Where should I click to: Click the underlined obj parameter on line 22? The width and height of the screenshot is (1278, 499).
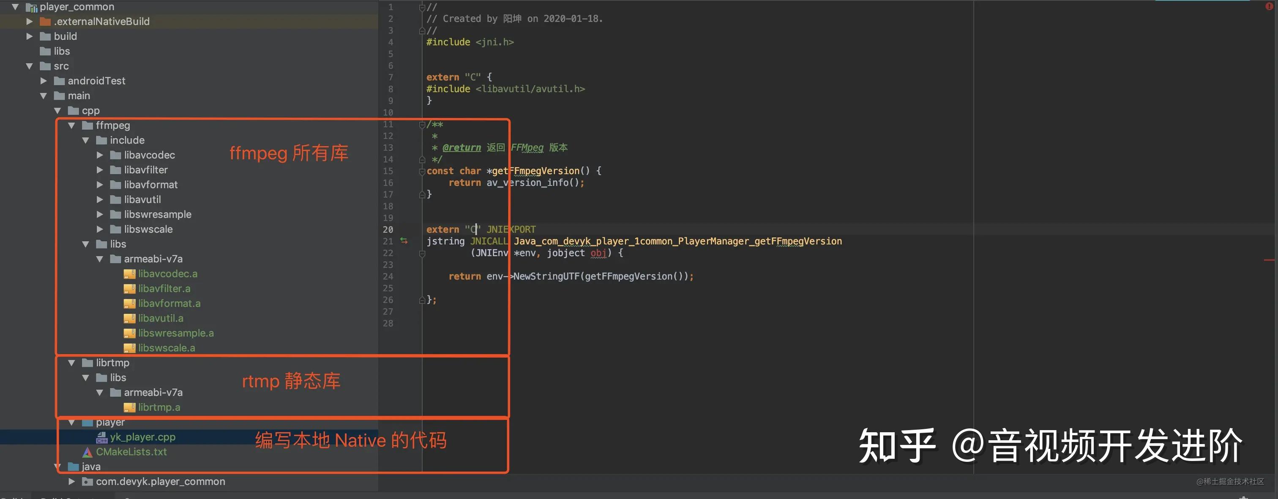(598, 254)
